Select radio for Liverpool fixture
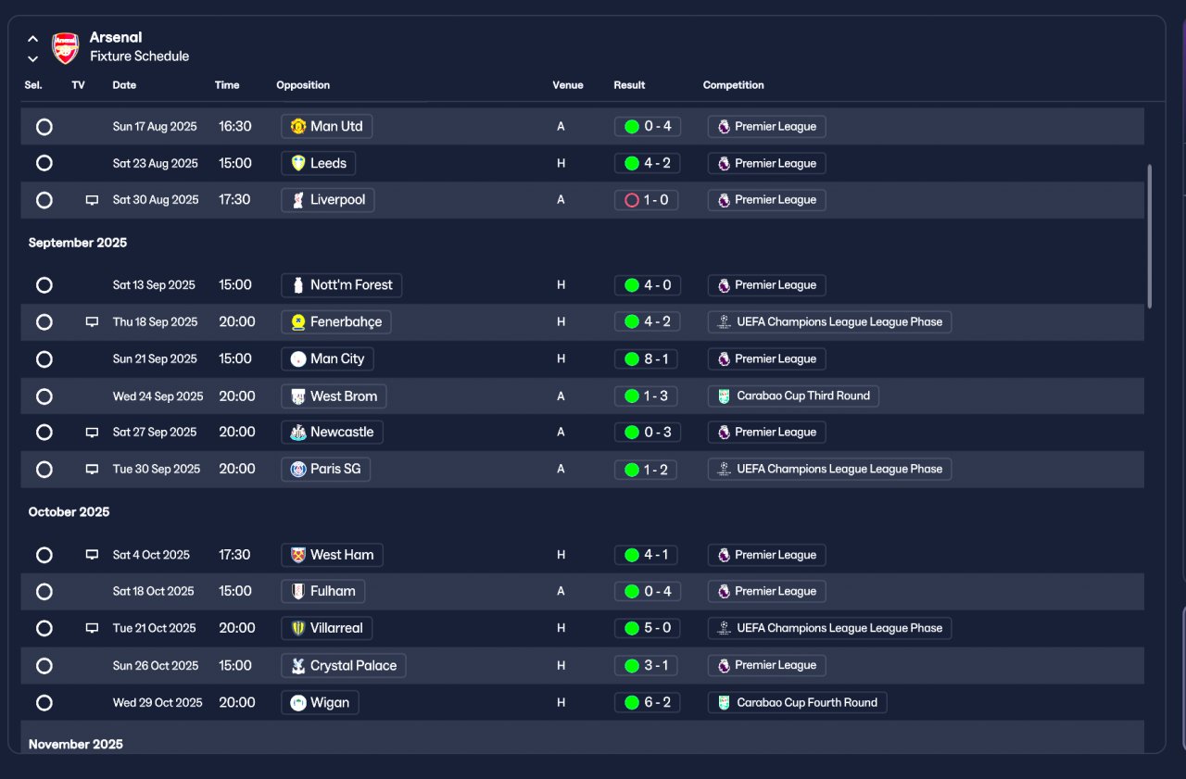1186x779 pixels. coord(44,200)
